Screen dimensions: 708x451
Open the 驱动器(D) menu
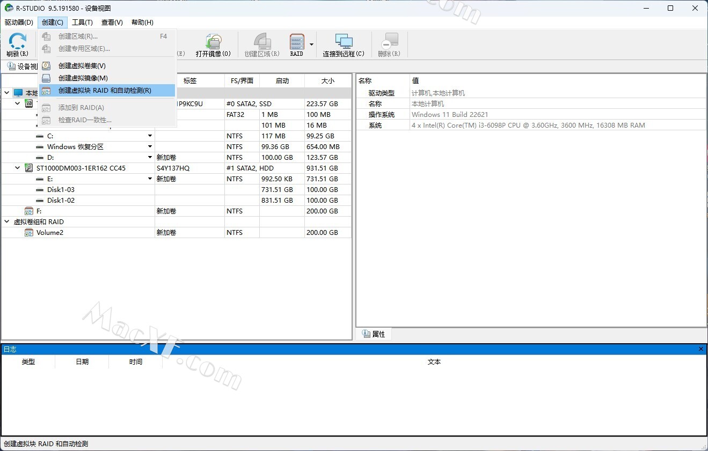click(x=19, y=22)
